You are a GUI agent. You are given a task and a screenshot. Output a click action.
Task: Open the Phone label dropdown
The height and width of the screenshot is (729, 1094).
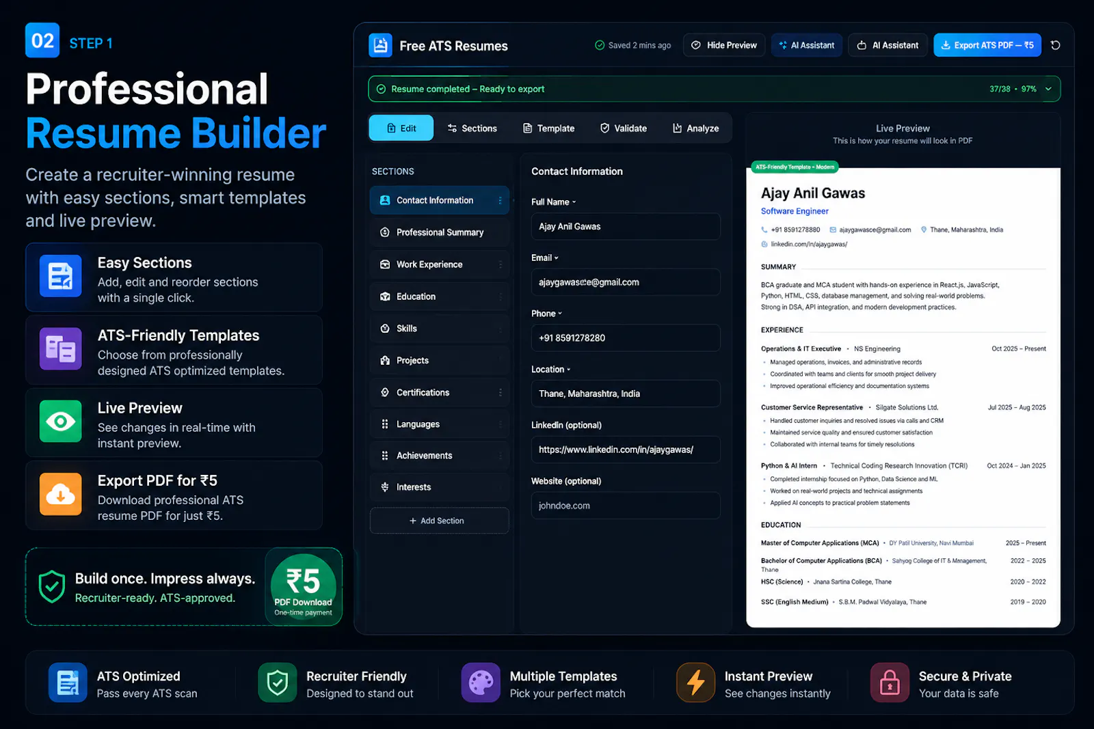560,314
